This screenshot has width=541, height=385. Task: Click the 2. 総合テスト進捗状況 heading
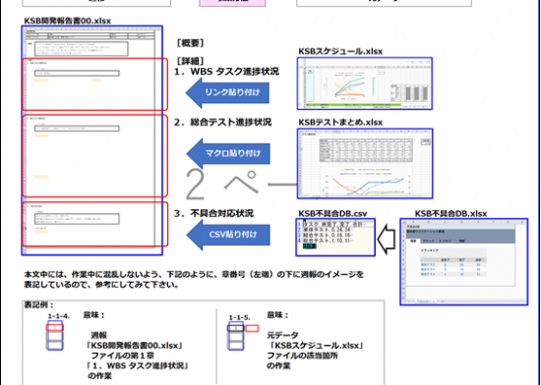(222, 122)
